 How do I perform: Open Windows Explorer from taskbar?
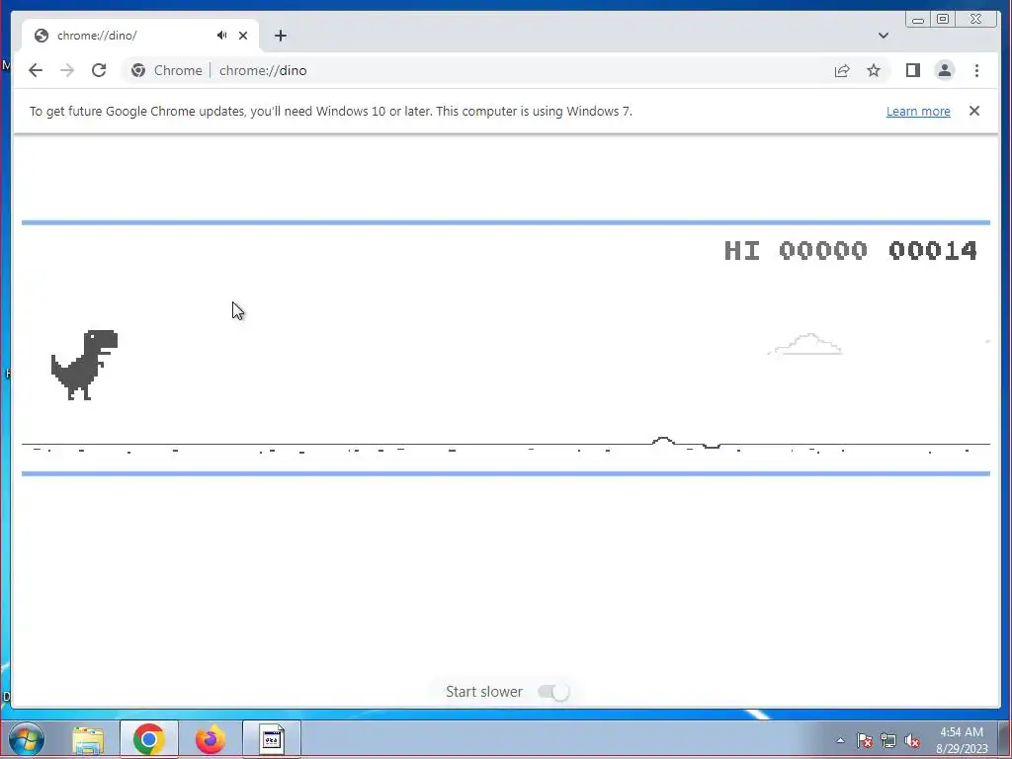(x=88, y=739)
